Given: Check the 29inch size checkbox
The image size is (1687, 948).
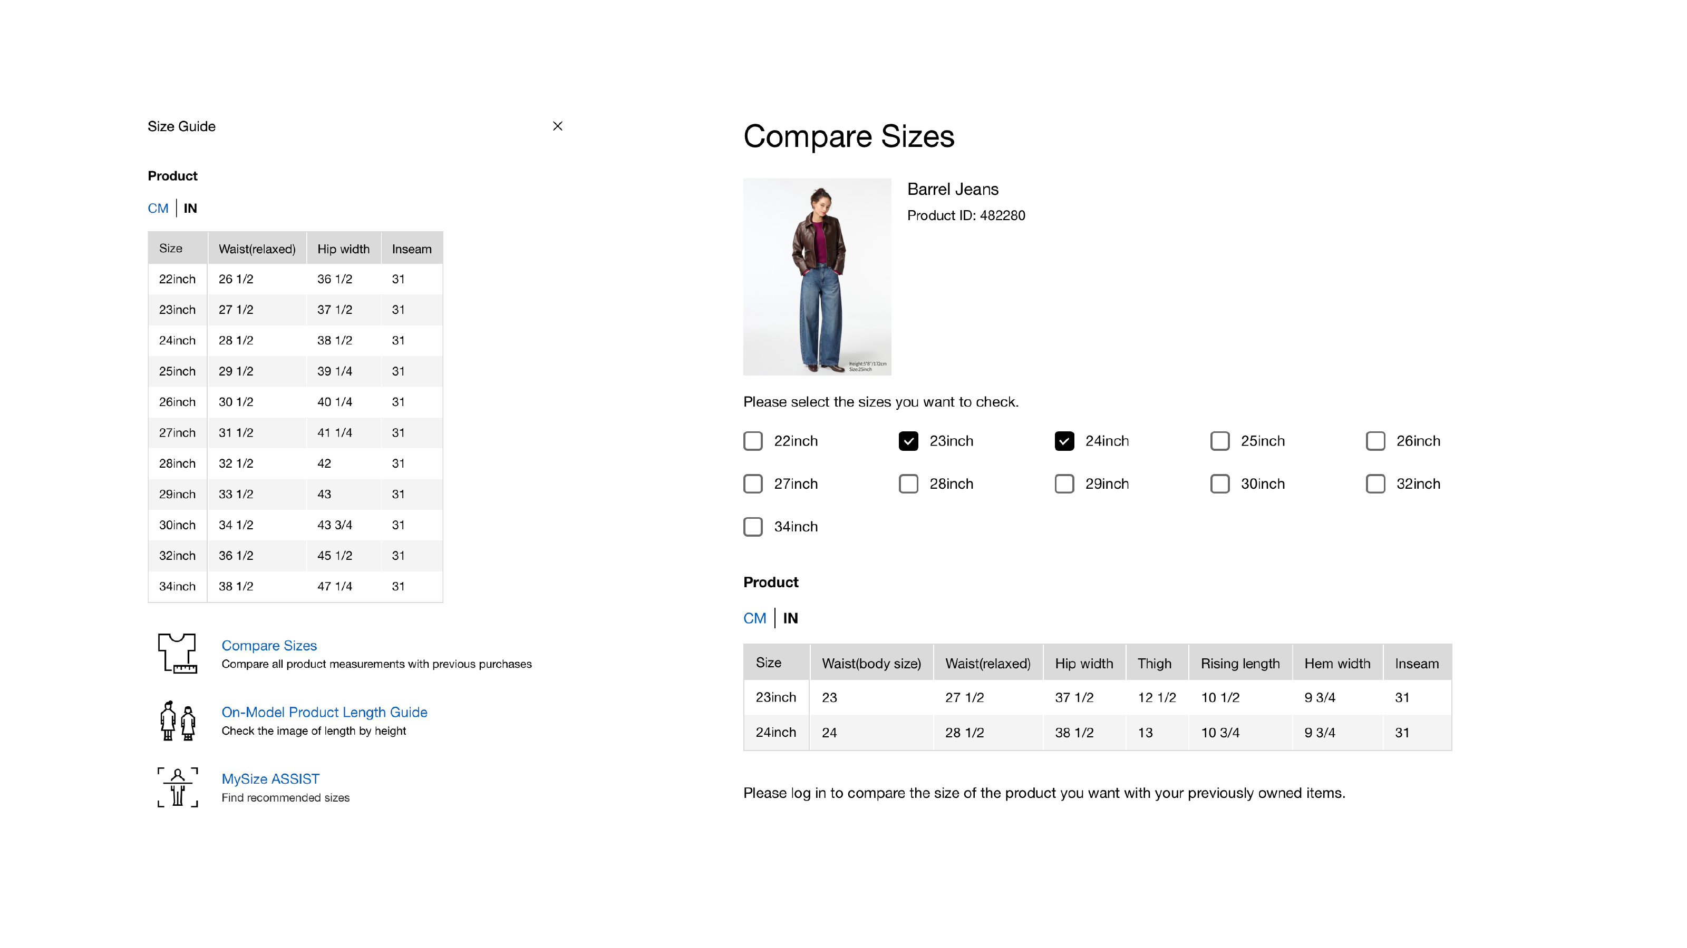Looking at the screenshot, I should (1064, 483).
